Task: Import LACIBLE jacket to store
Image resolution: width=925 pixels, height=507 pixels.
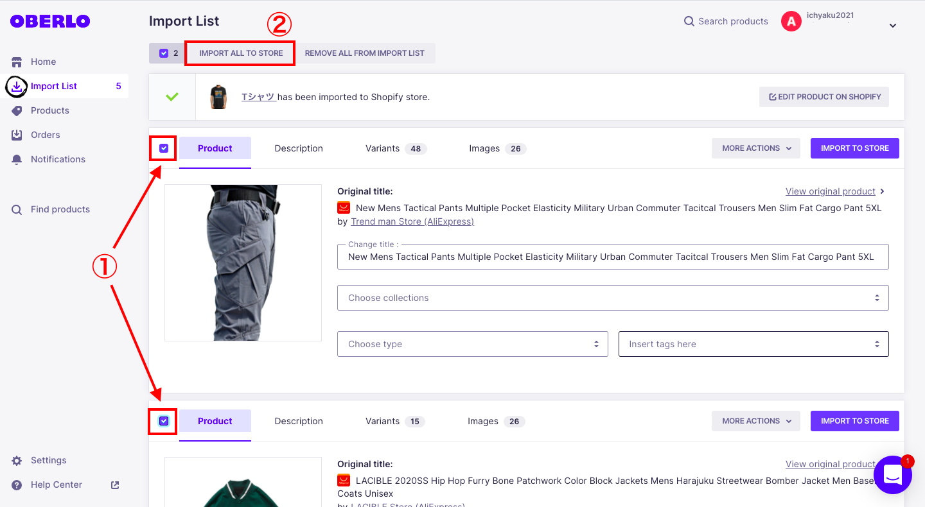Action: [855, 421]
